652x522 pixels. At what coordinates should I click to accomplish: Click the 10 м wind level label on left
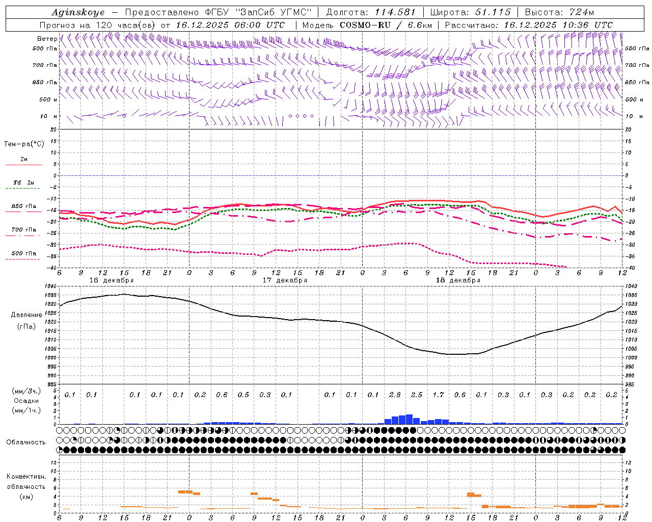(x=49, y=116)
